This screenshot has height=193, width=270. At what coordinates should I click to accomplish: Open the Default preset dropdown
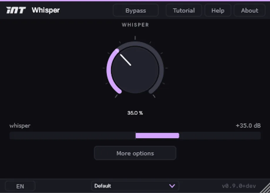click(135, 186)
